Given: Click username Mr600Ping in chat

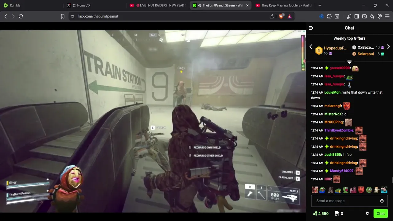Looking at the screenshot, I should click(x=334, y=122).
